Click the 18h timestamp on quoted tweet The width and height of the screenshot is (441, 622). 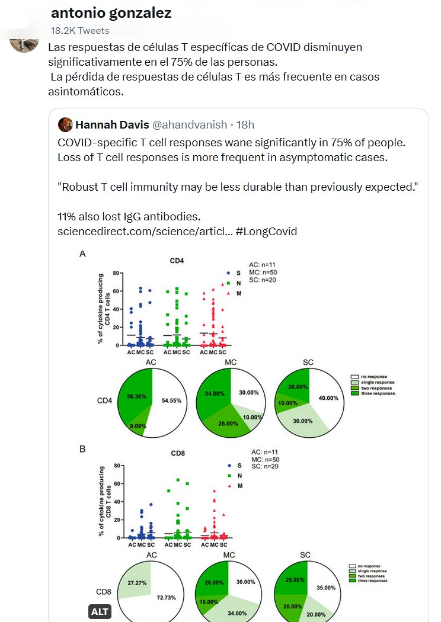(x=244, y=124)
